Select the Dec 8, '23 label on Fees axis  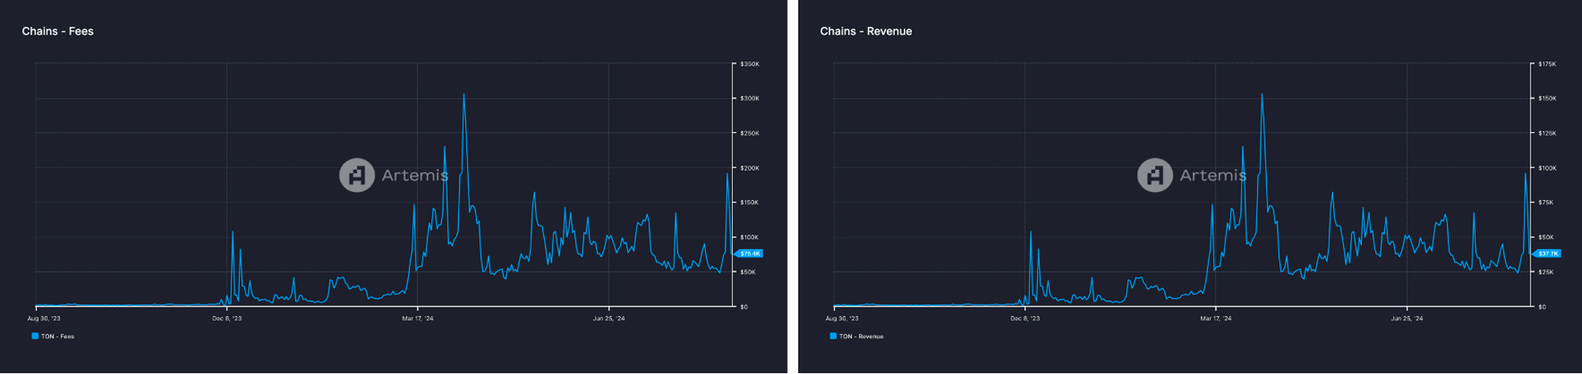click(x=227, y=318)
